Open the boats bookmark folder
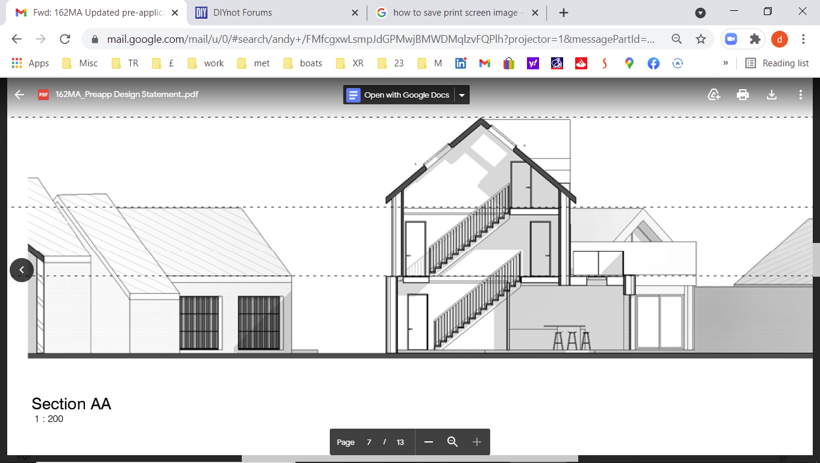820x463 pixels. click(303, 63)
